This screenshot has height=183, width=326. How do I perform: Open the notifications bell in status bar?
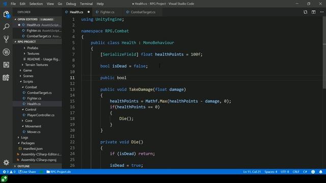320,172
